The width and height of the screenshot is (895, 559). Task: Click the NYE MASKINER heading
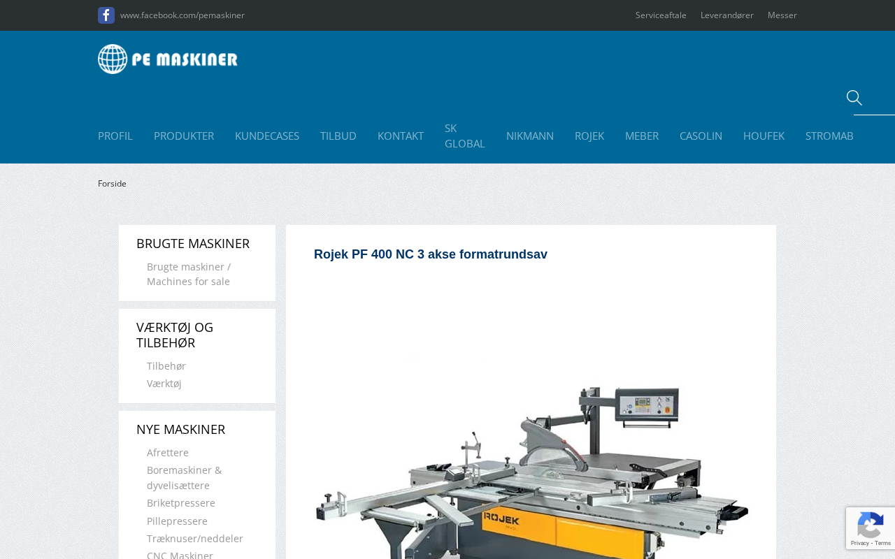tap(180, 430)
